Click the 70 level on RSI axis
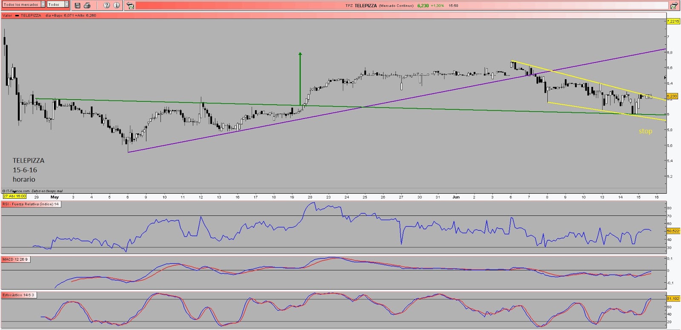The width and height of the screenshot is (681, 330). click(670, 216)
